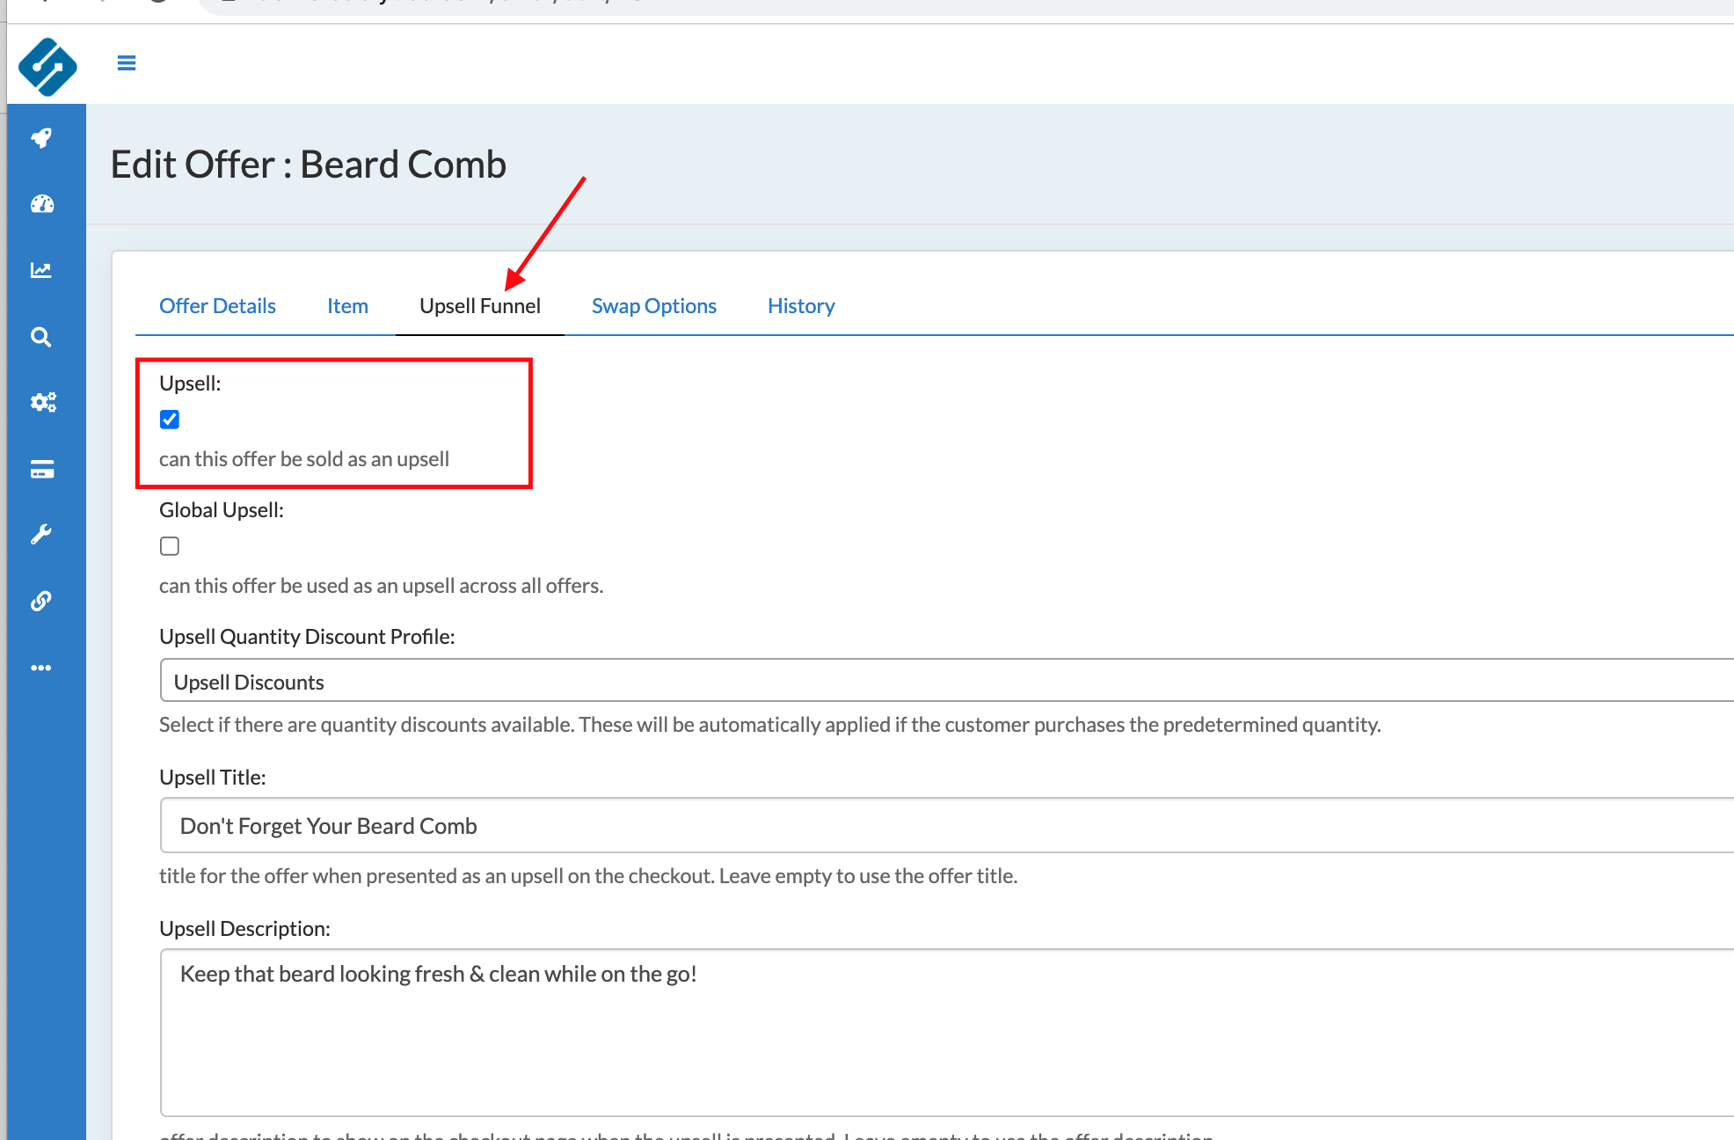Open the History tab
1734x1140 pixels.
point(800,306)
